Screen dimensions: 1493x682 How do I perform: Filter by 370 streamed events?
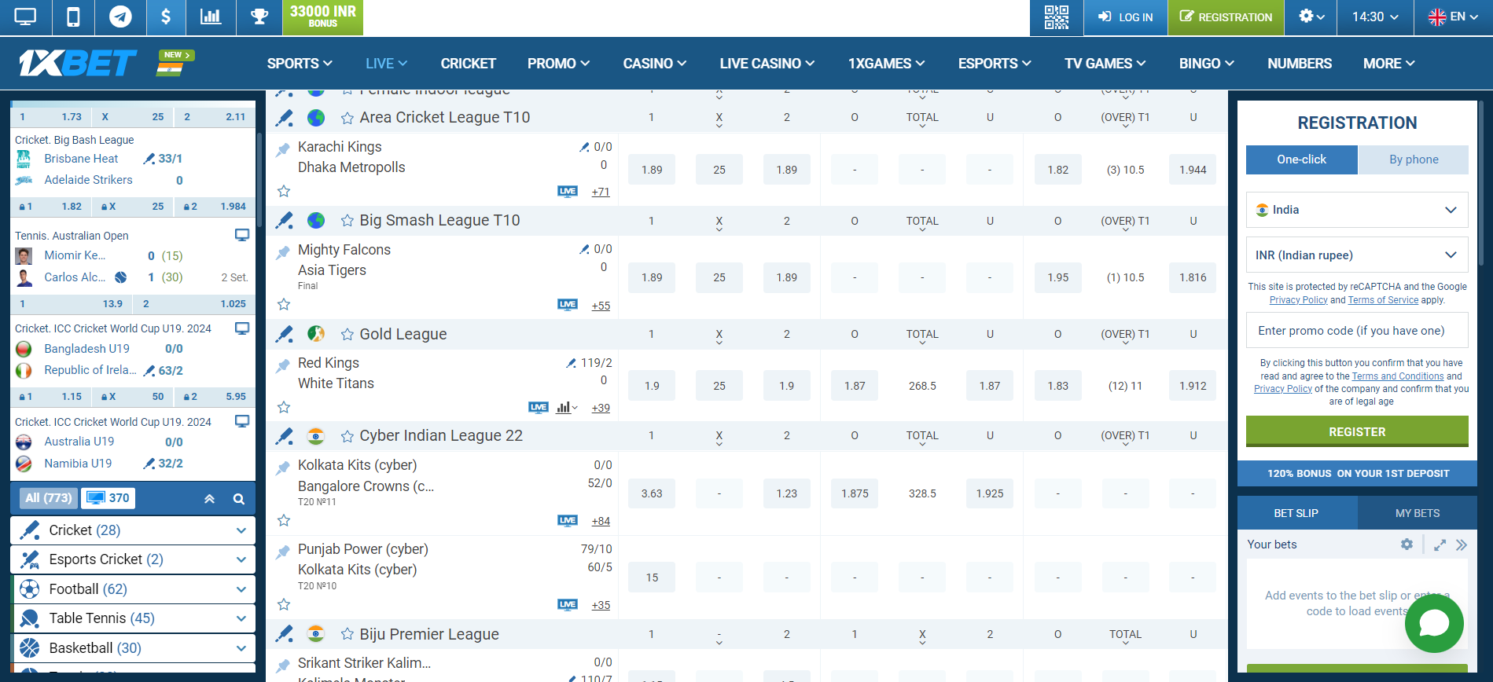(x=108, y=498)
